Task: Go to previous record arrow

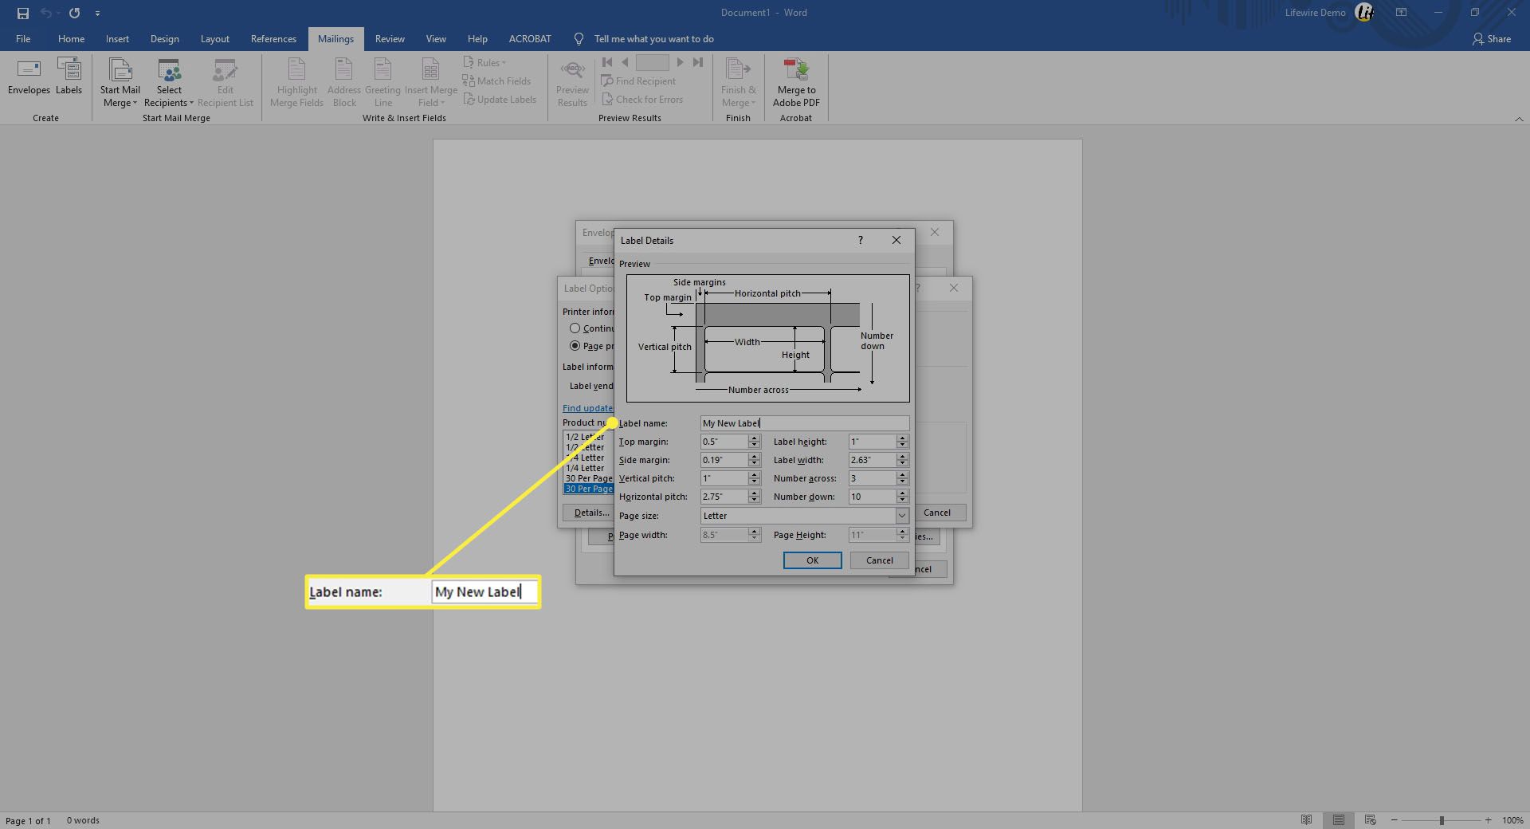Action: coord(625,62)
